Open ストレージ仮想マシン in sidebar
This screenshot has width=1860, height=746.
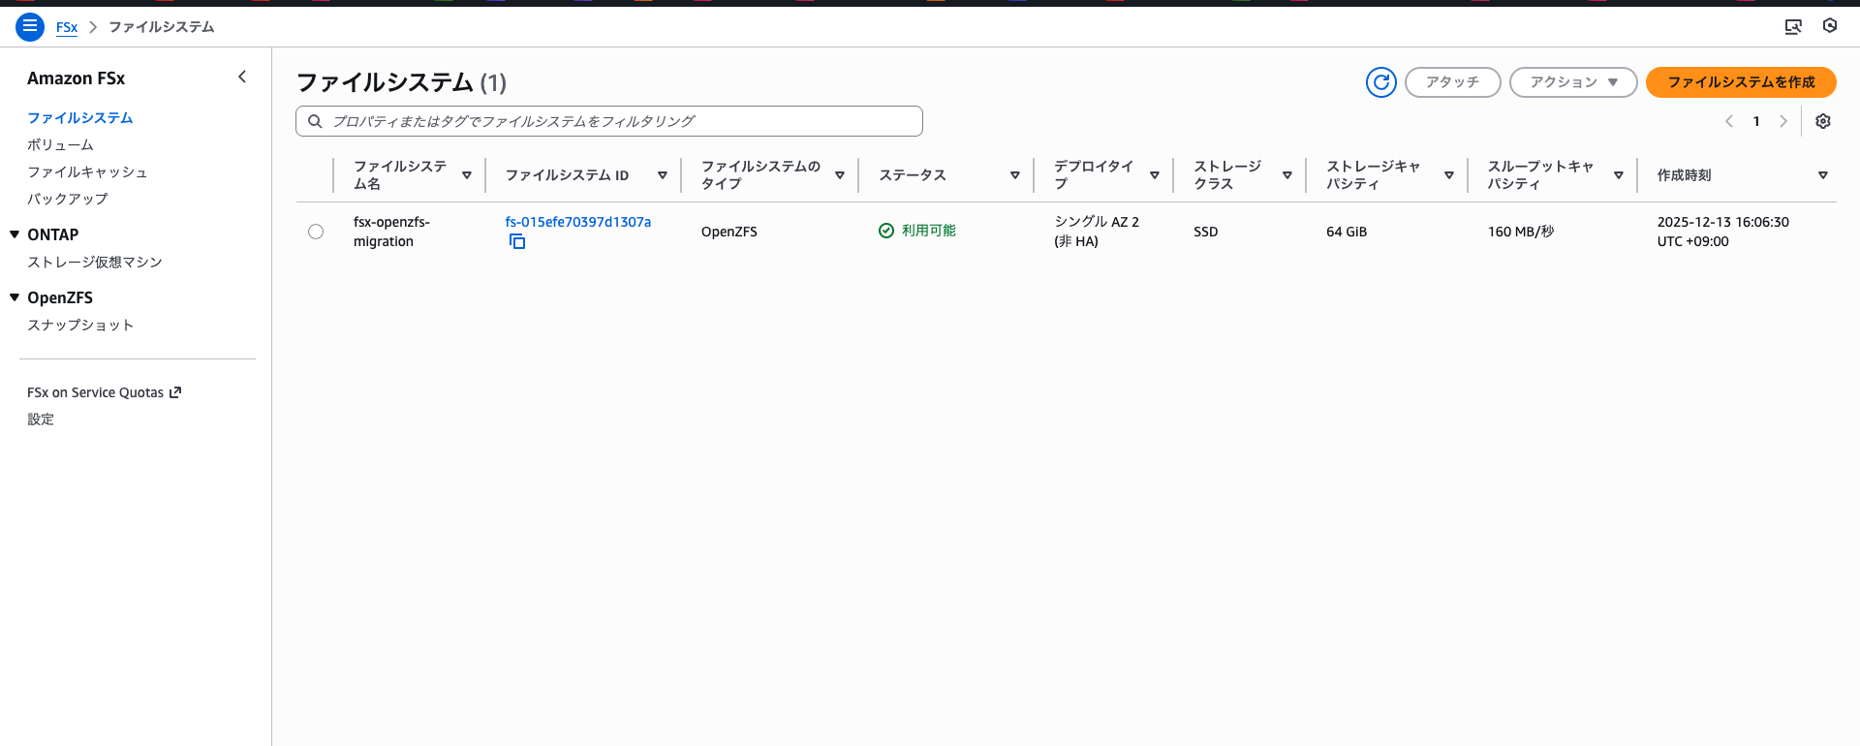point(95,262)
